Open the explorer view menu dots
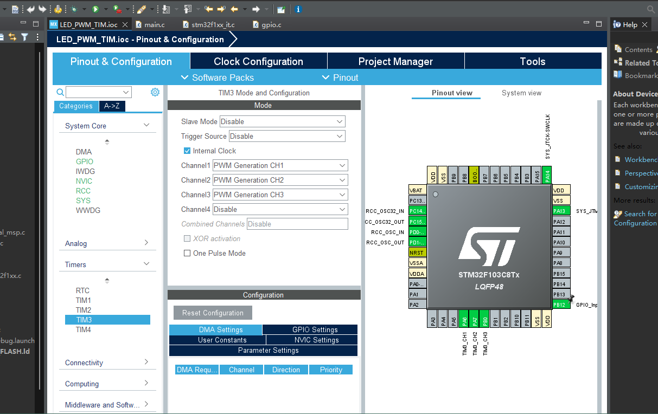Screen dimensions: 658x414 37,37
